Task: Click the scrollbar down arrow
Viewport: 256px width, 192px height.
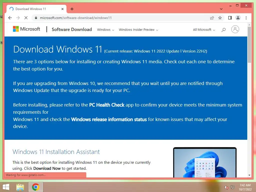Action: pos(249,175)
